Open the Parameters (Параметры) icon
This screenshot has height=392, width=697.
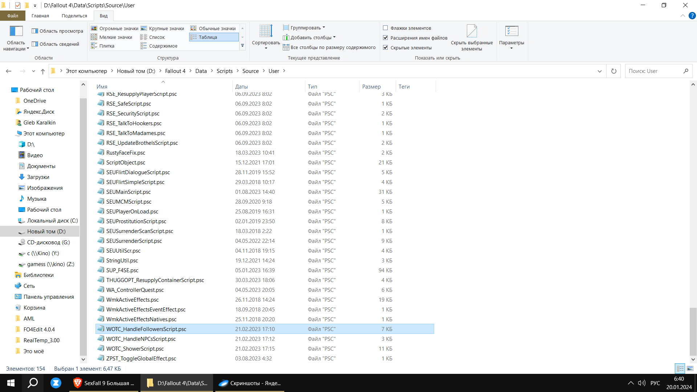[x=511, y=32]
